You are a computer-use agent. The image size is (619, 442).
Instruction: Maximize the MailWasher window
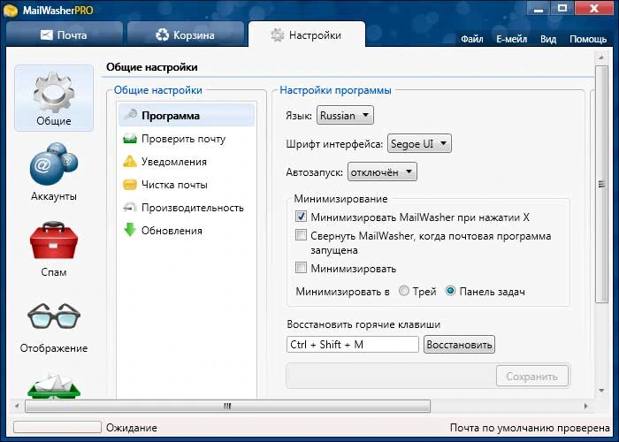[562, 8]
